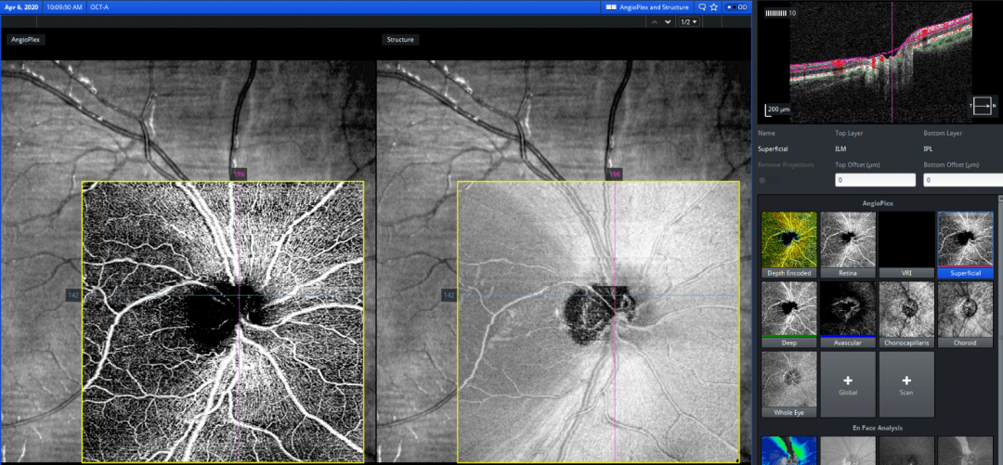Advance to next page with down chevron

[668, 21]
